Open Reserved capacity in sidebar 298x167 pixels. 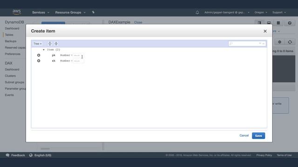tap(15, 47)
